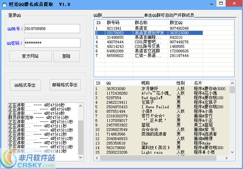Select group row 49078444 CSOL荣誉吧

[x=149, y=42]
